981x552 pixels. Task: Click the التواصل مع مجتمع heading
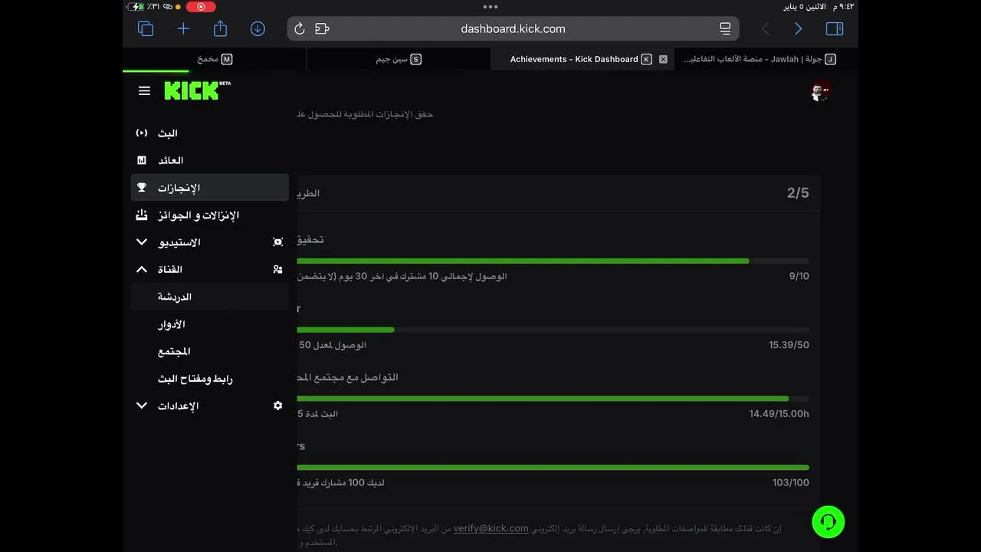point(347,377)
